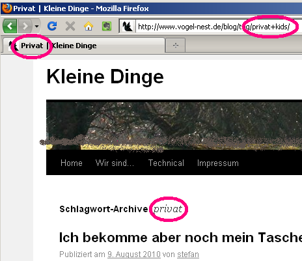The width and height of the screenshot is (302, 261).
Task: Open the Home menu item on the blog
Action: coord(72,163)
